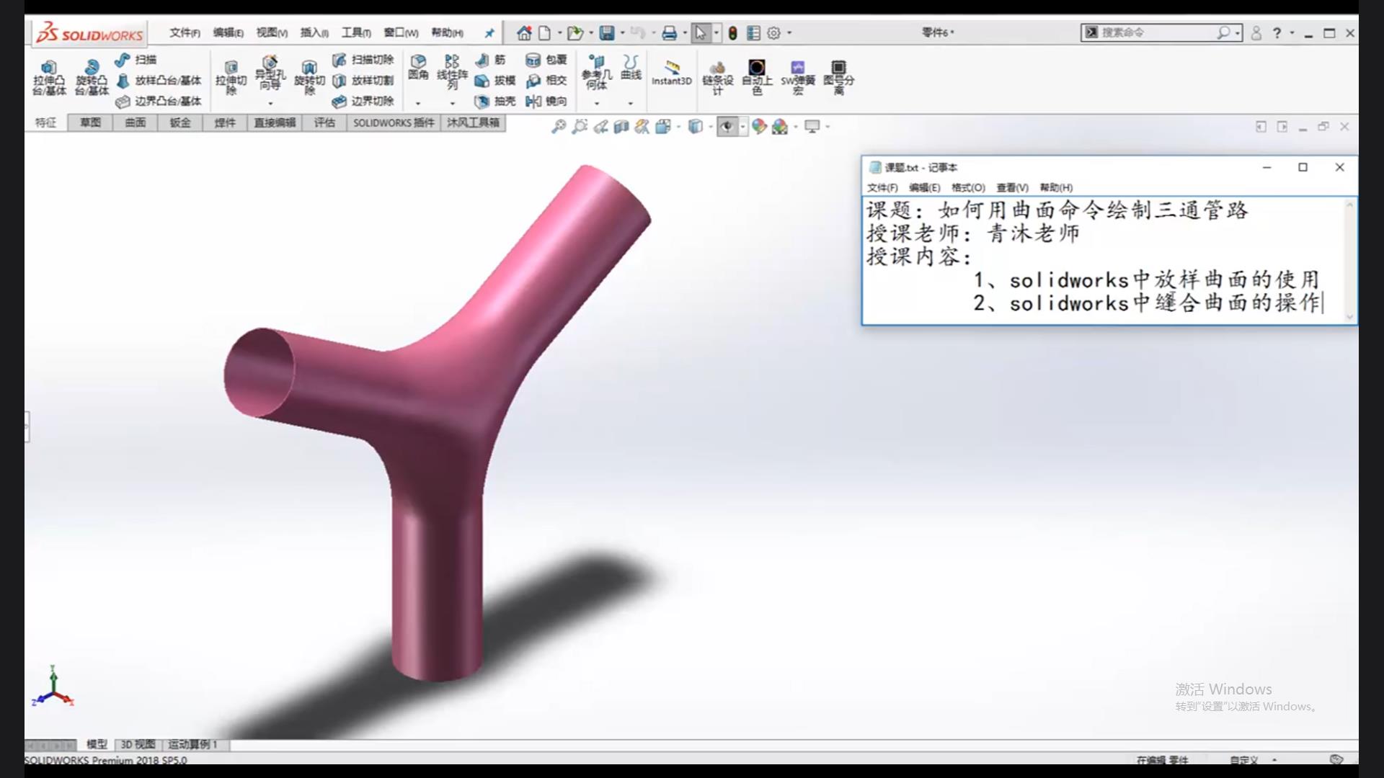This screenshot has height=778, width=1384.
Task: Expand the Save dropdown arrow
Action: pyautogui.click(x=622, y=33)
